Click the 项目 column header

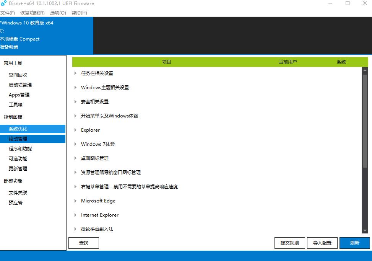pos(167,62)
